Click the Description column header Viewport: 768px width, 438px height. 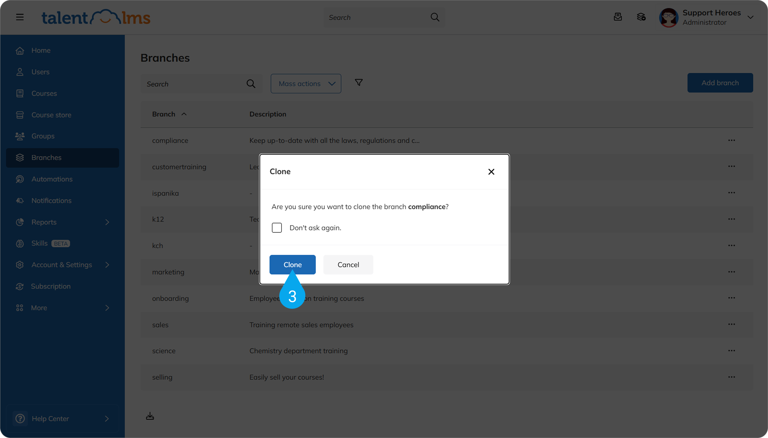(x=268, y=114)
